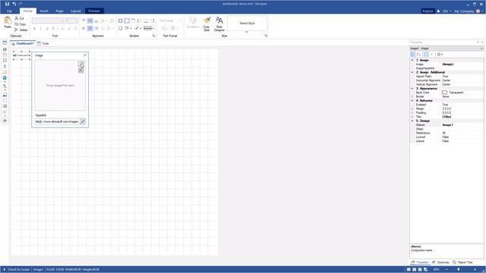Open the Report Tree panel tab

click(x=462, y=262)
